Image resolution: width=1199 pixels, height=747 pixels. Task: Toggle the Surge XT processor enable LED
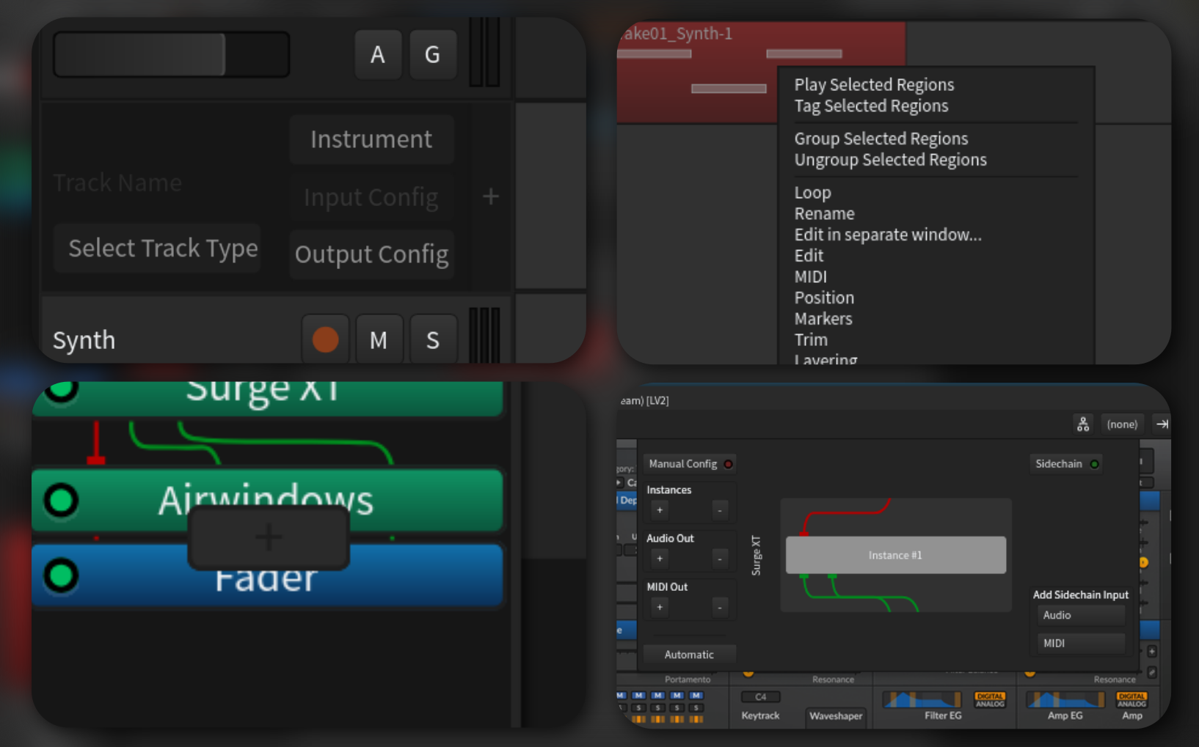(62, 389)
